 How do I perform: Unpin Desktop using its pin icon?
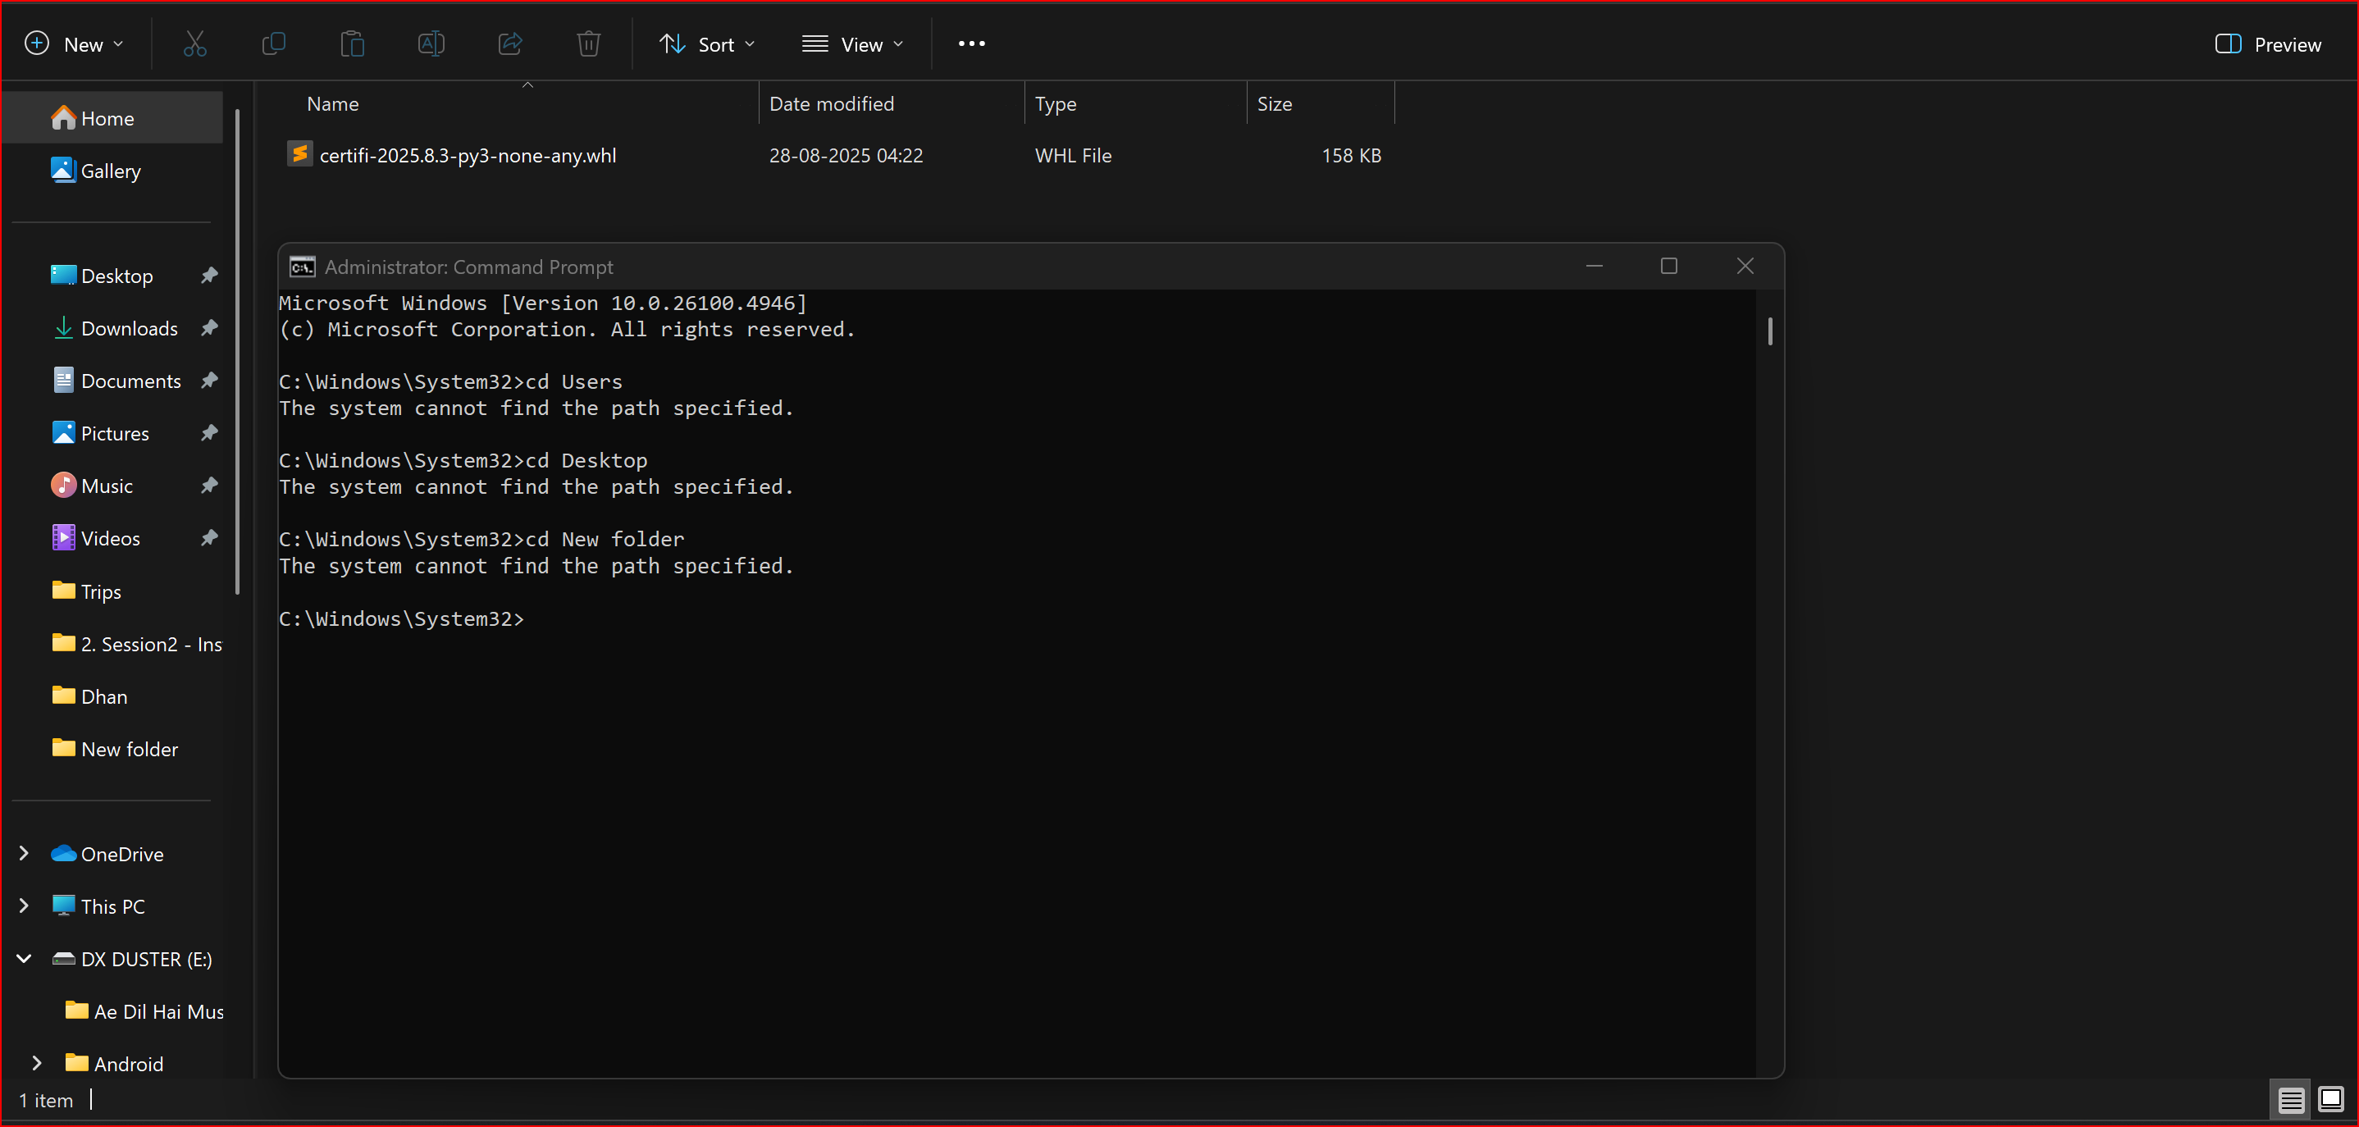click(x=209, y=276)
